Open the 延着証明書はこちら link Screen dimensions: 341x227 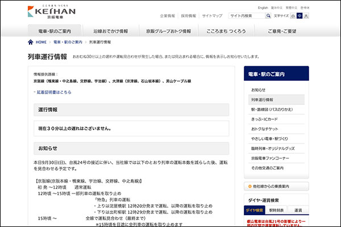coord(55,92)
